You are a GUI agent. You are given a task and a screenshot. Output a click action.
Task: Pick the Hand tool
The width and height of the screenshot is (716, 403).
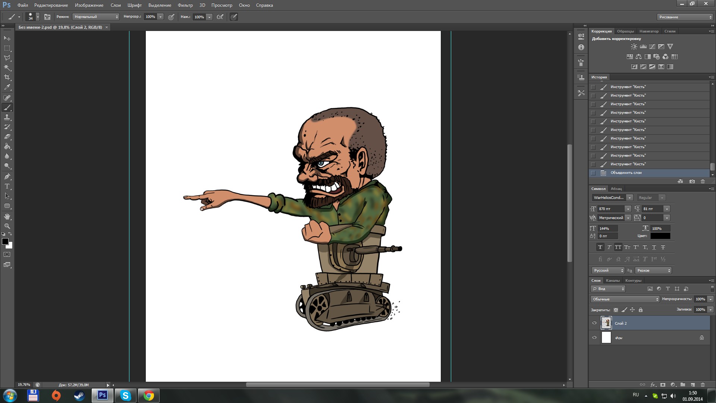tap(7, 216)
